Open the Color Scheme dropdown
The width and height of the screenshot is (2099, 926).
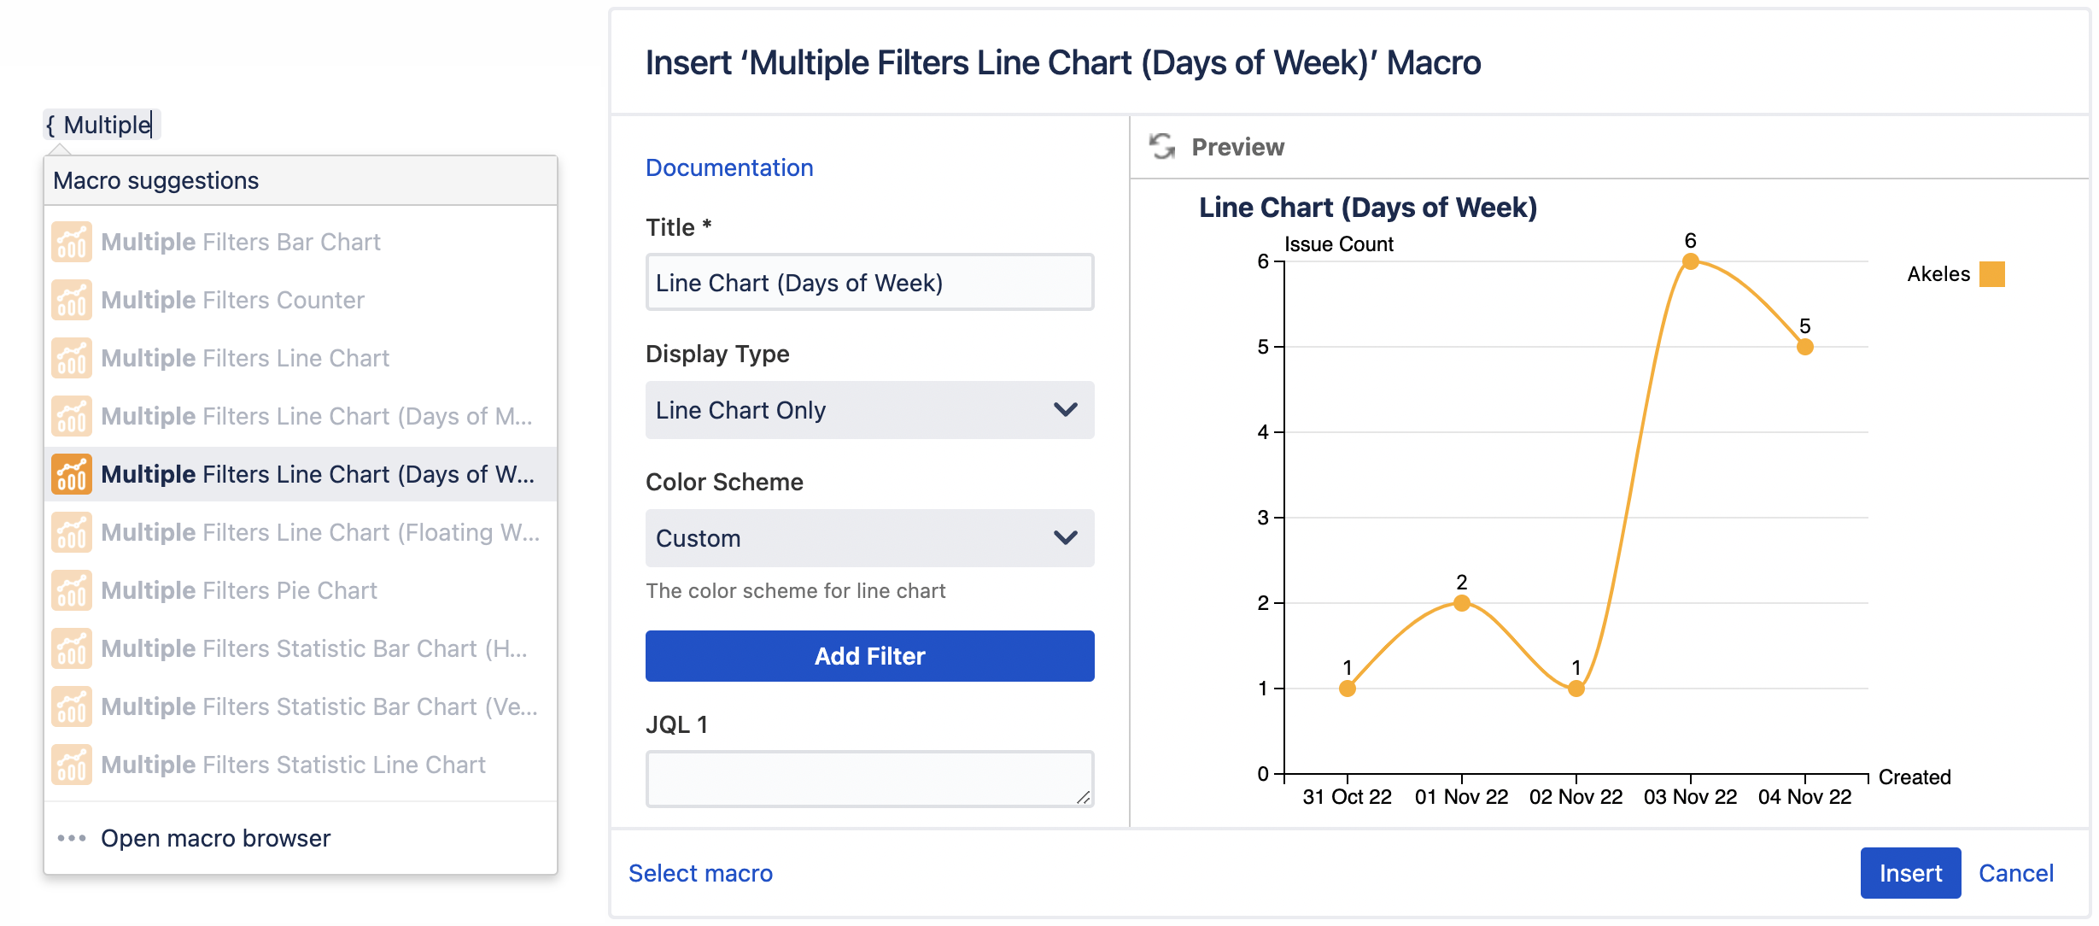point(868,538)
